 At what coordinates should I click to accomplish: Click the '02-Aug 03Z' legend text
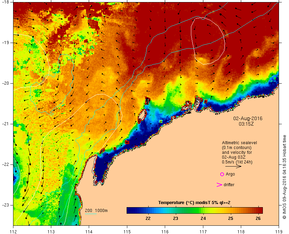(234, 157)
